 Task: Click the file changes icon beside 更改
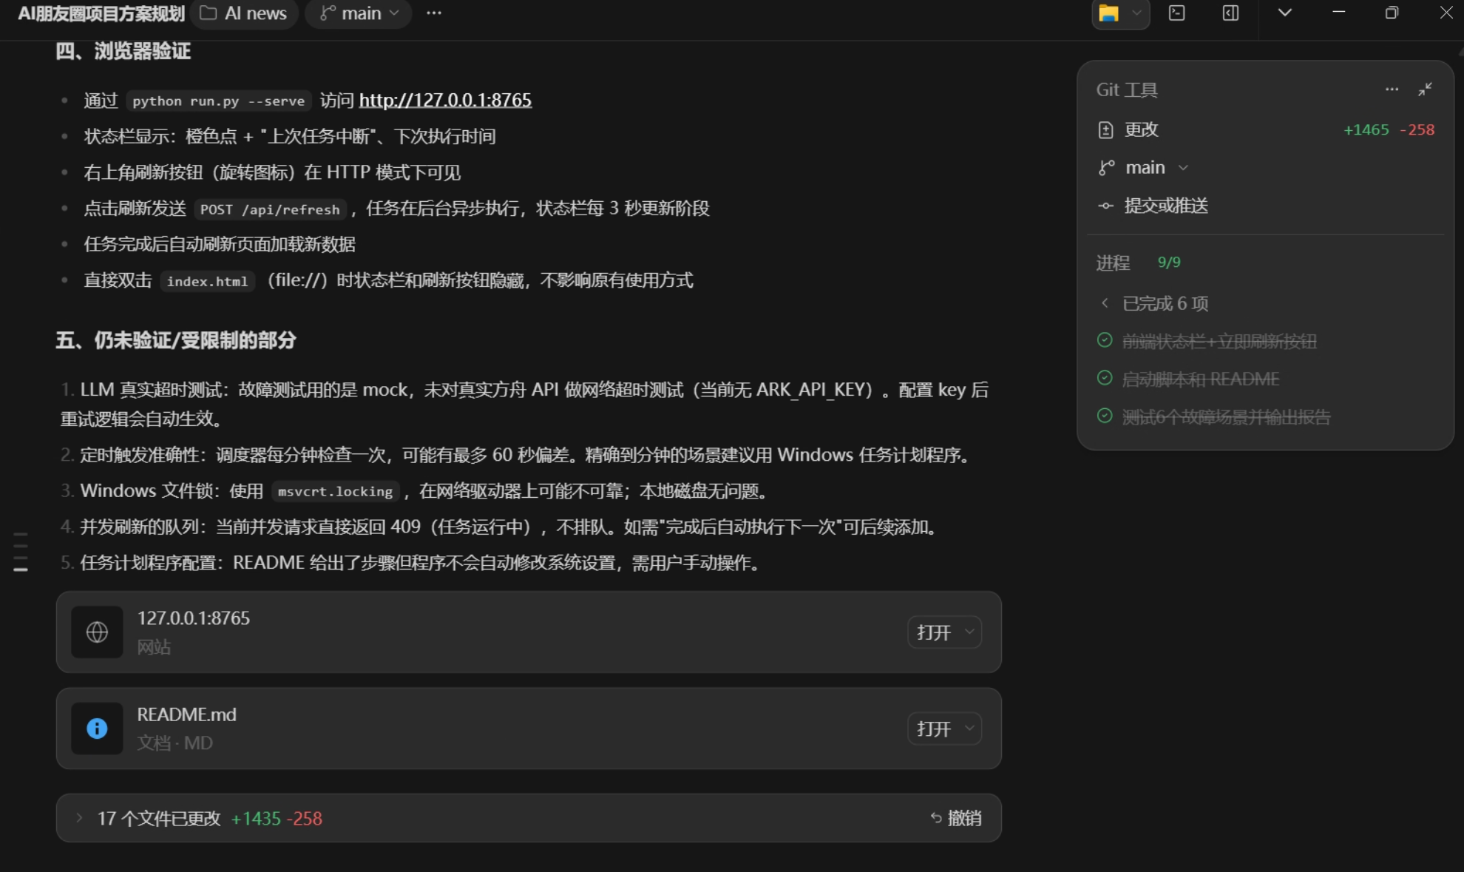tap(1105, 130)
